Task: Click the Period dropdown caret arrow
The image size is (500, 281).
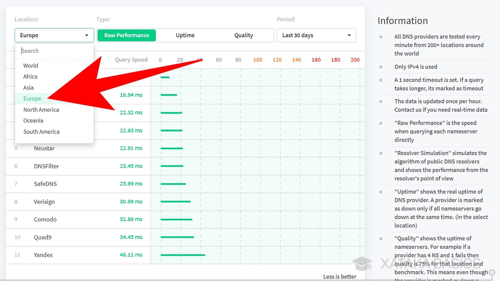Action: [349, 35]
